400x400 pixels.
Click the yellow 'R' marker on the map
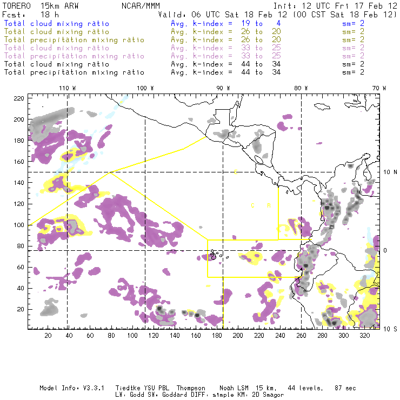click(x=269, y=205)
